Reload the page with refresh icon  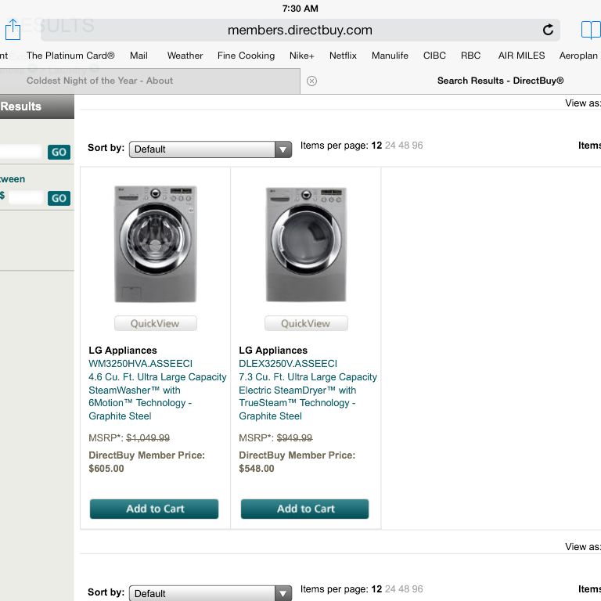point(548,30)
